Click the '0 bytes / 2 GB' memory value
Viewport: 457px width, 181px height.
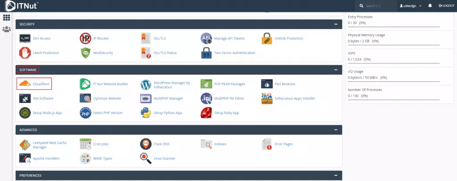click(358, 41)
